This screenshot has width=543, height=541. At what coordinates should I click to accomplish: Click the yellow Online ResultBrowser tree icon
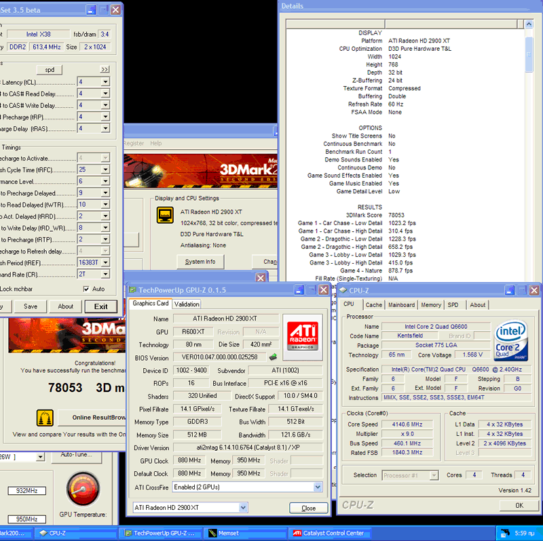[45, 418]
